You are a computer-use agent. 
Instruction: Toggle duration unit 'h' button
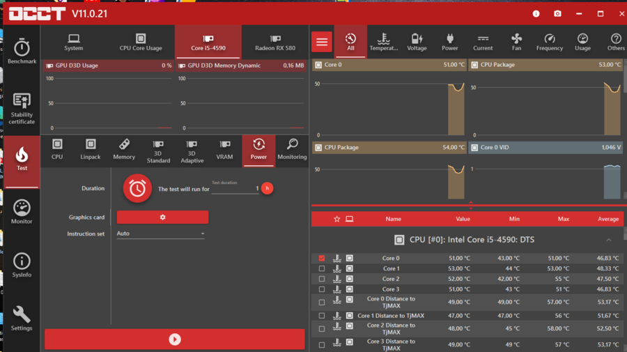[267, 188]
